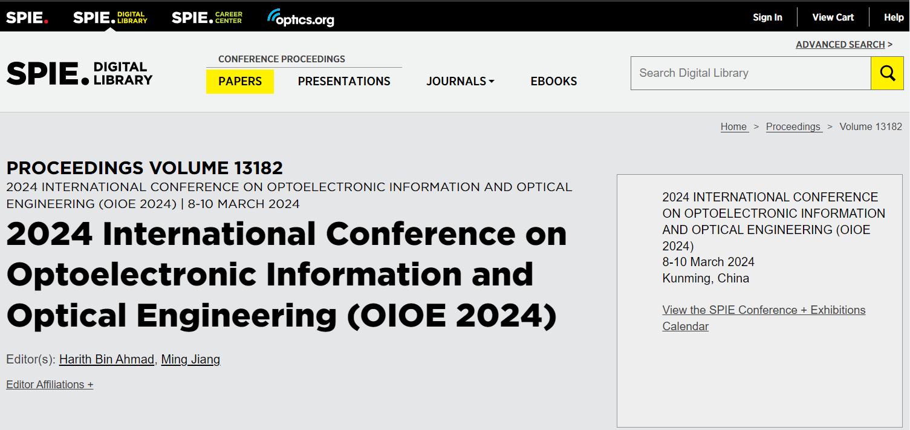View the SPIE Conference + Exhibitions Calendar
910x430 pixels.
click(764, 318)
